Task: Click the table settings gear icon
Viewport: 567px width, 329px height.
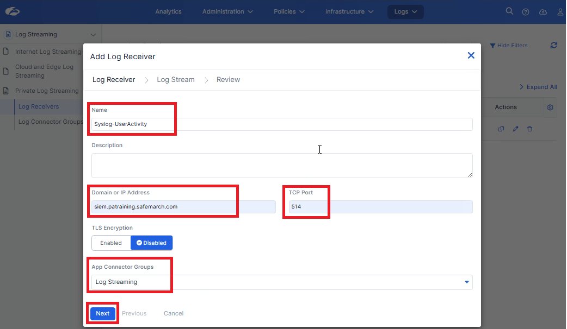Action: (x=550, y=107)
